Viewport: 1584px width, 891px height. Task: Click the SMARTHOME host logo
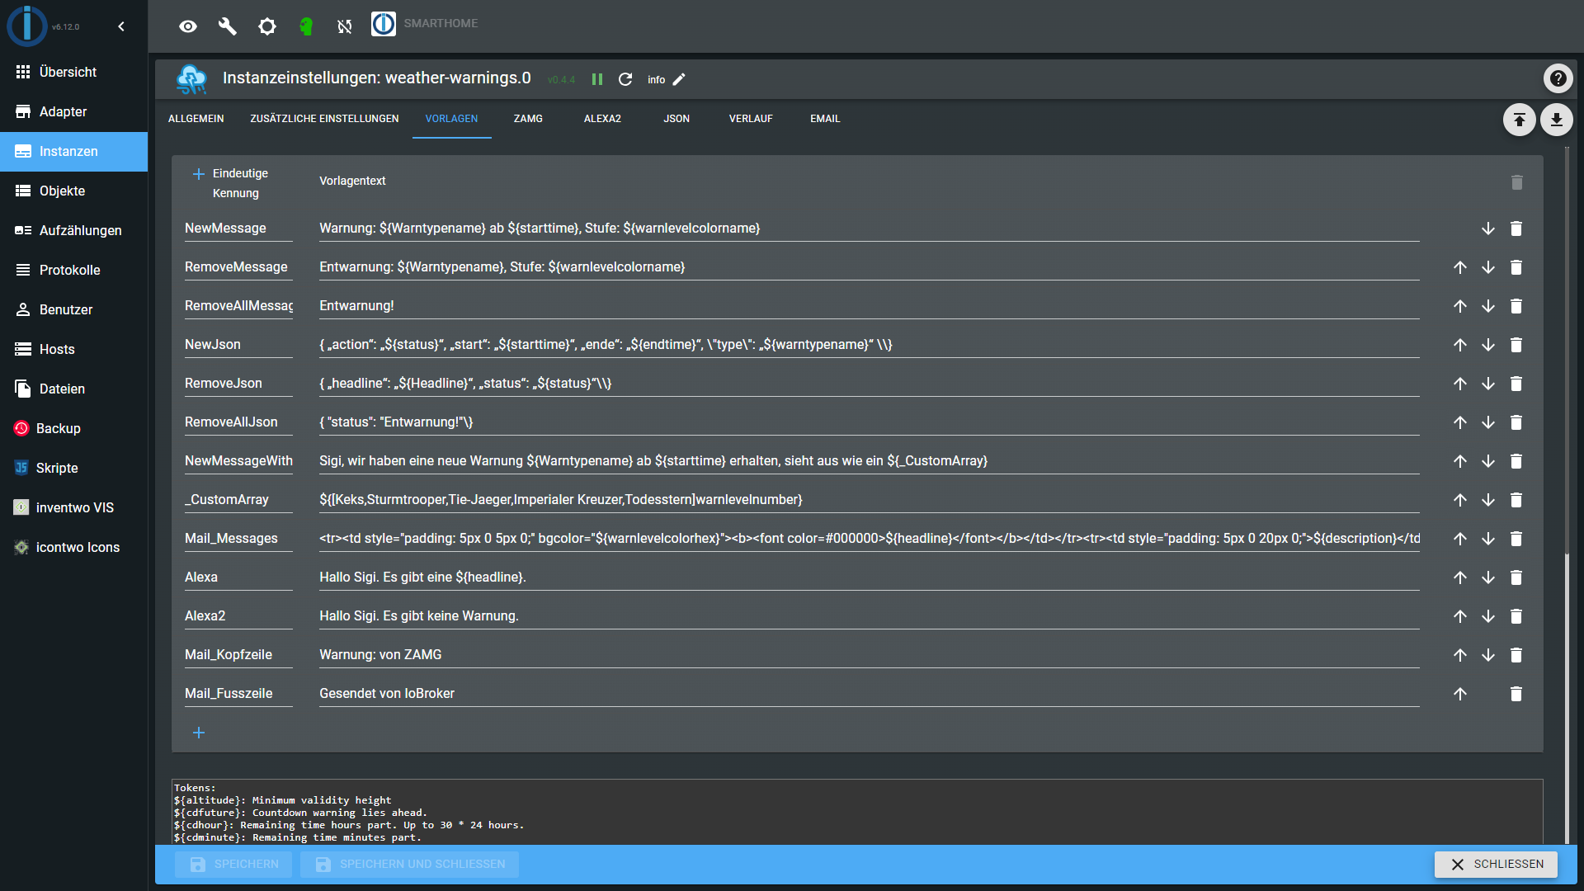pos(384,24)
